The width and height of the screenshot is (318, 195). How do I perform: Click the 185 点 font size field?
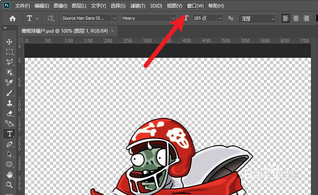pyautogui.click(x=205, y=18)
